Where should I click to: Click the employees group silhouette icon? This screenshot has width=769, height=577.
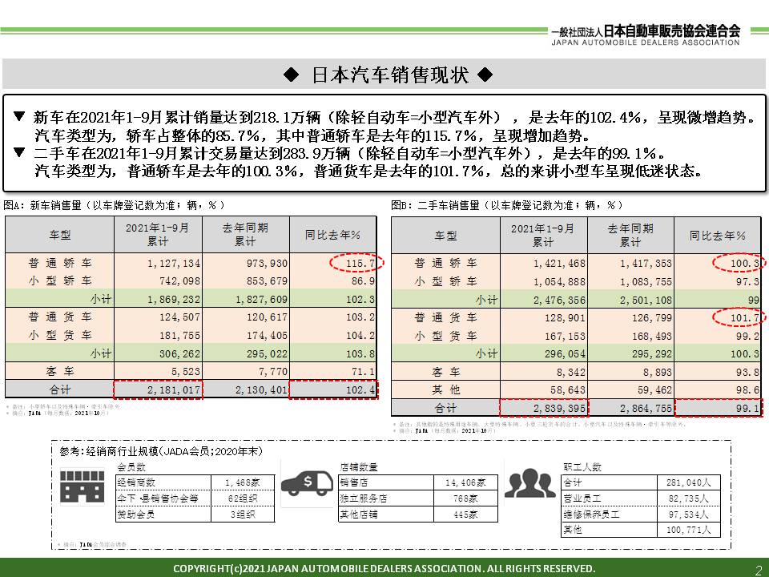pos(529,483)
